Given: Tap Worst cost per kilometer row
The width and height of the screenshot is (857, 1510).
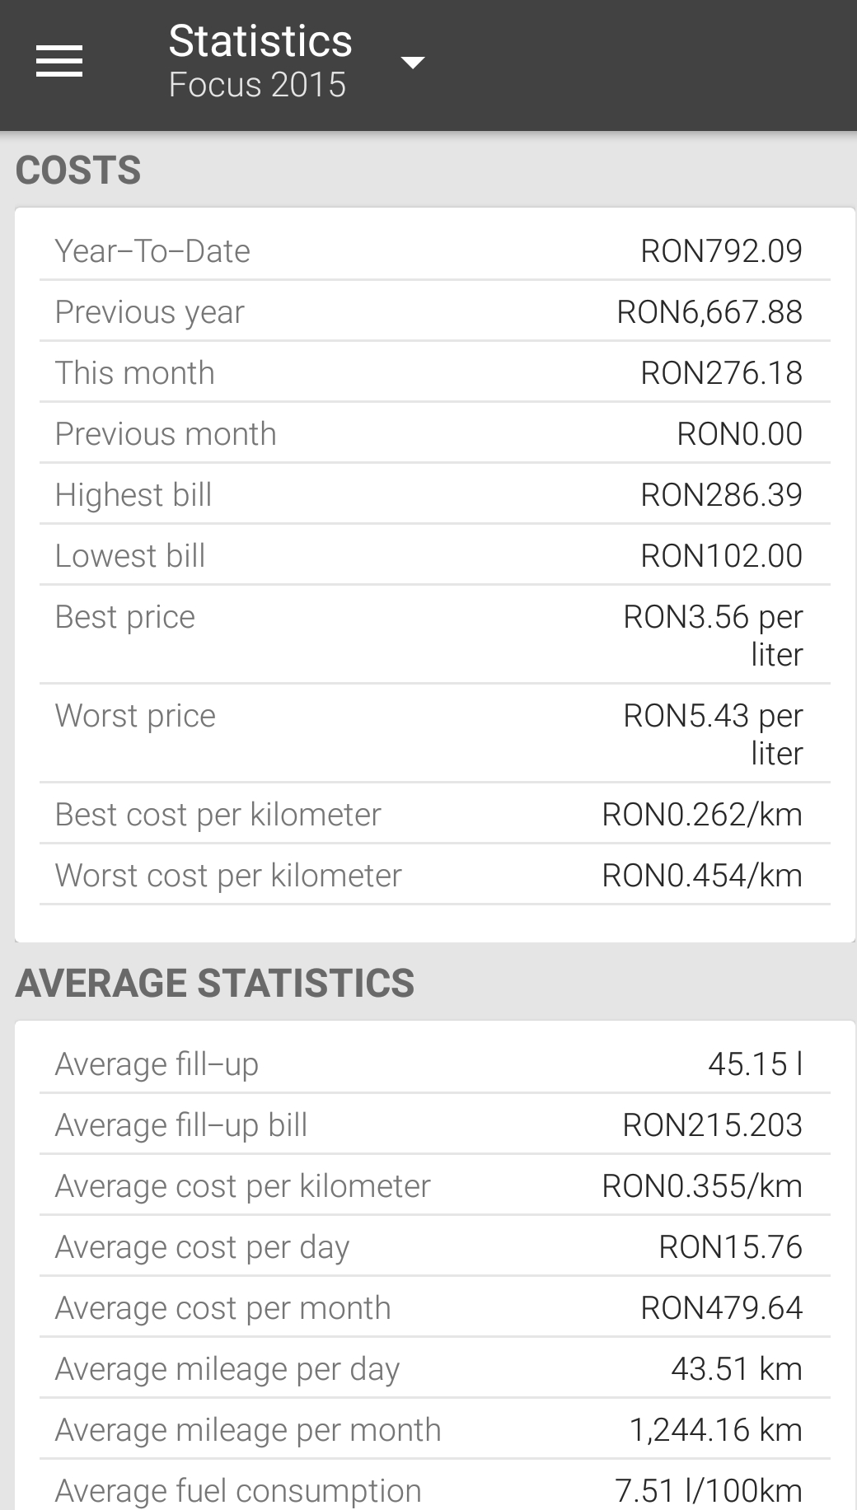Looking at the screenshot, I should pos(434,875).
